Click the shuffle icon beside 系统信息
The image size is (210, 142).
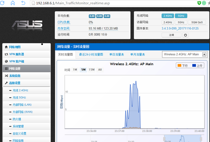(6, 76)
